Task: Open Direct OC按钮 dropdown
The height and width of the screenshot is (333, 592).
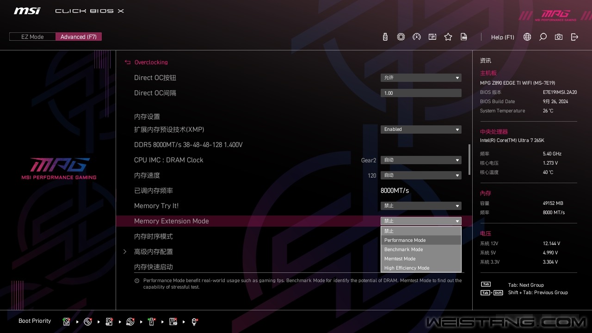Action: 421,78
